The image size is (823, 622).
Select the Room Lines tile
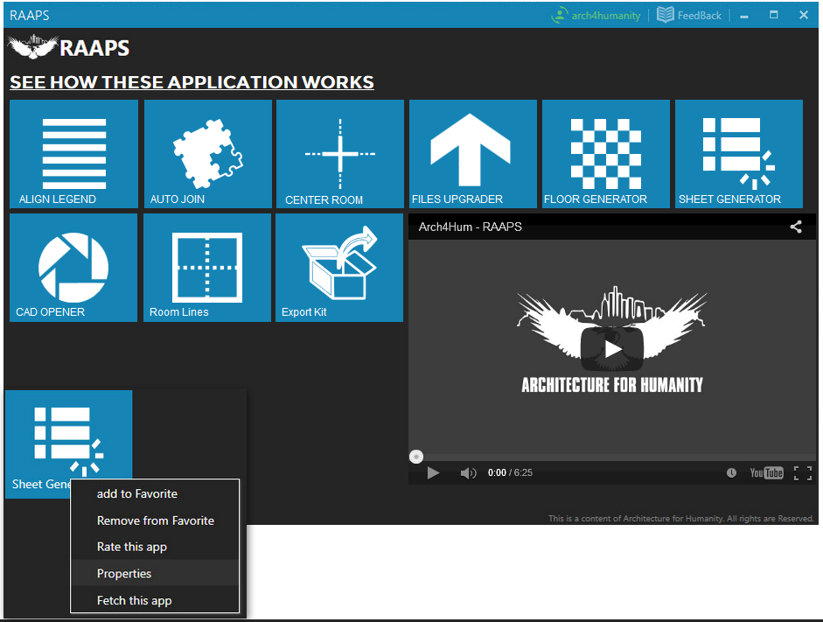point(207,267)
